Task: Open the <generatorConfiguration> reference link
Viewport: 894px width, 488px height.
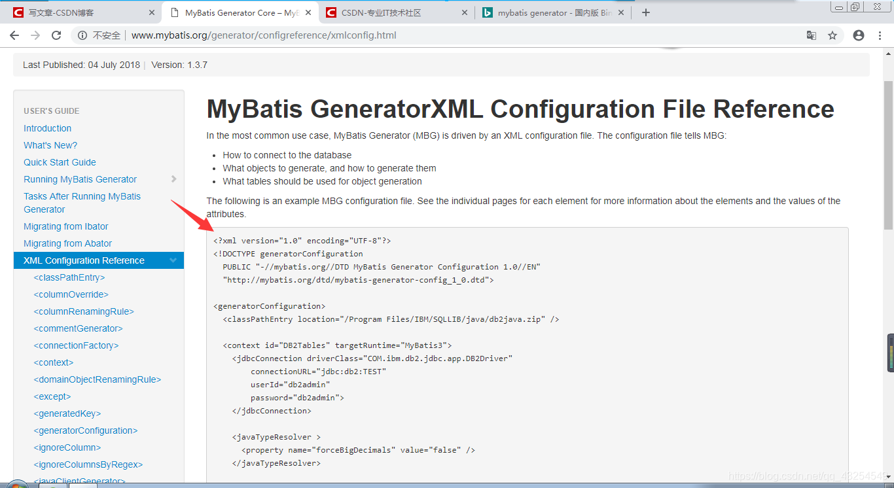Action: click(x=86, y=430)
